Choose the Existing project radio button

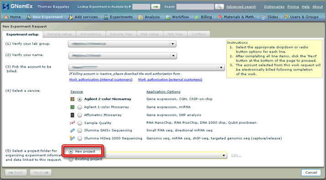[71, 159]
